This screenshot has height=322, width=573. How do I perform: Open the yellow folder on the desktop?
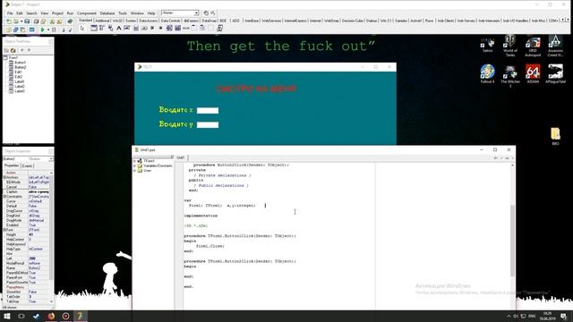point(555,135)
